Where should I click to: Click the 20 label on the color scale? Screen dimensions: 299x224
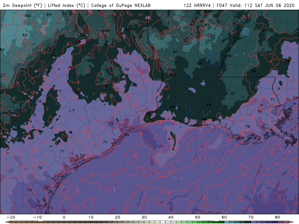117,217
